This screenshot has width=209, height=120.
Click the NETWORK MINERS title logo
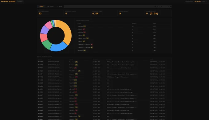[8, 1]
